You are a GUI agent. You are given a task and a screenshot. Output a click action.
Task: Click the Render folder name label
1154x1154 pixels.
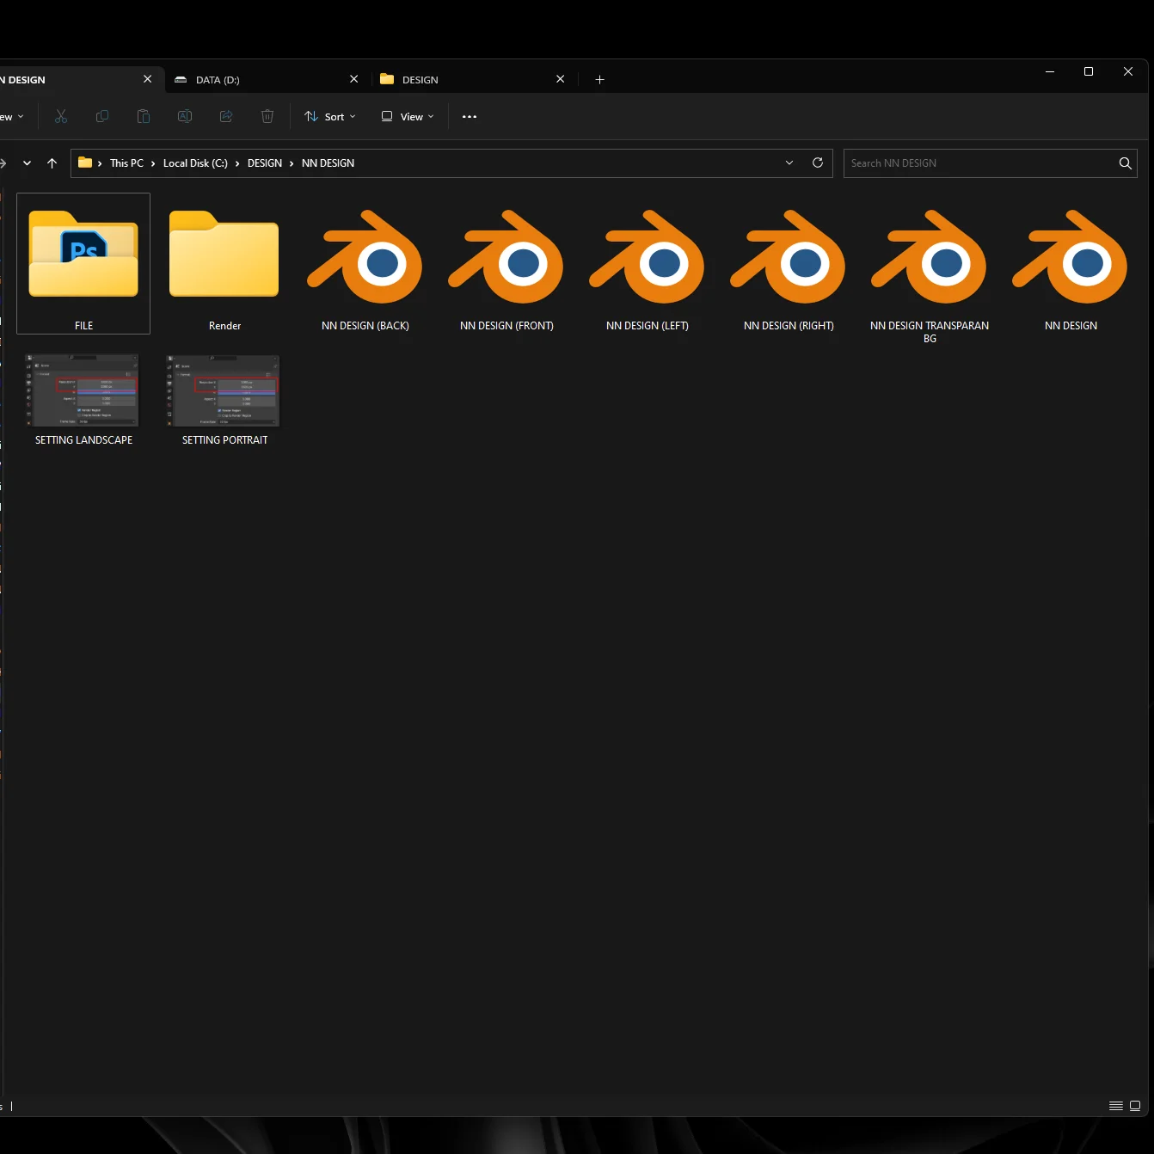(224, 326)
